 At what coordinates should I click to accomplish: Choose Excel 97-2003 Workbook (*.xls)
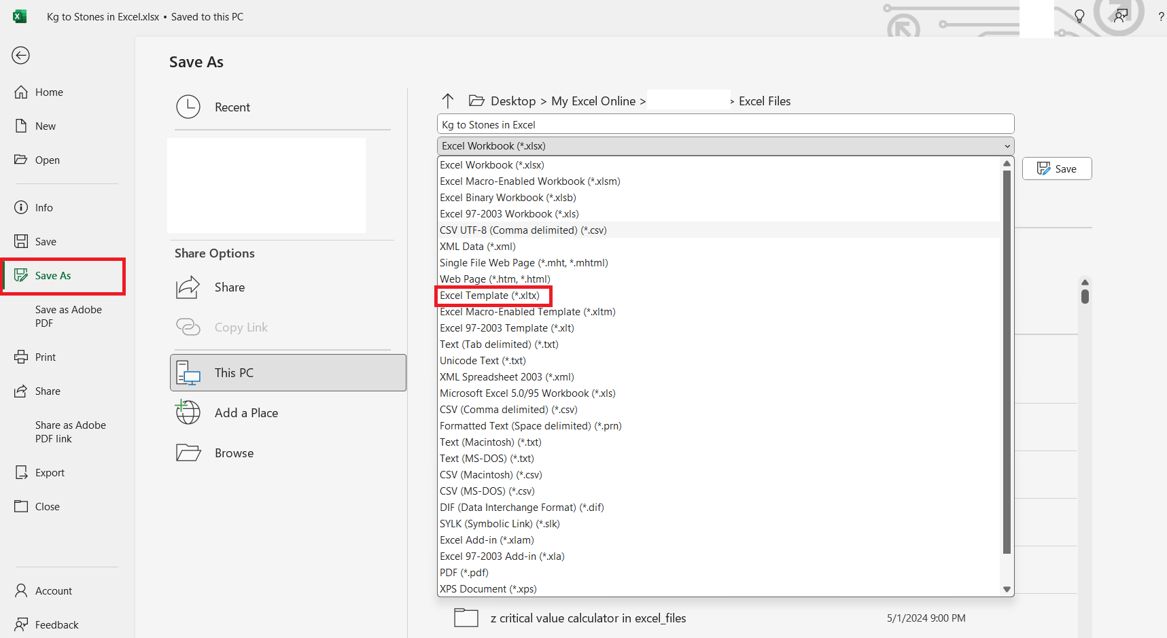pyautogui.click(x=719, y=214)
